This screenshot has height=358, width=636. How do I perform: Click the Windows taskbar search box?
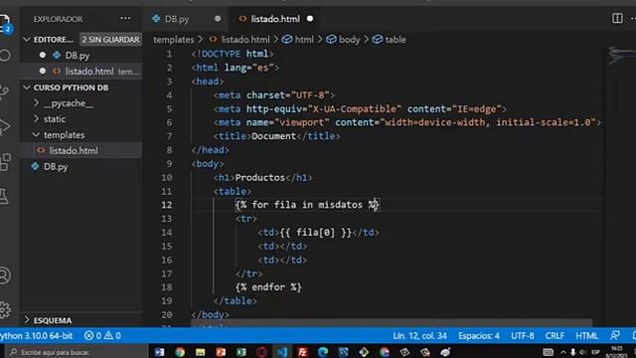tap(78, 352)
